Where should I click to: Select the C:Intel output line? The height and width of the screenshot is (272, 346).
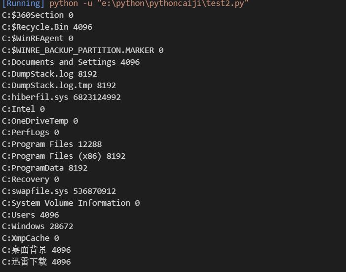pyautogui.click(x=23, y=109)
